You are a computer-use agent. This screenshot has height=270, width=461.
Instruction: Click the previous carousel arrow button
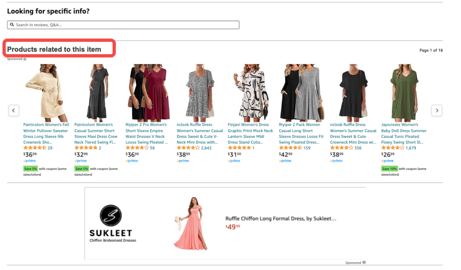pos(14,110)
